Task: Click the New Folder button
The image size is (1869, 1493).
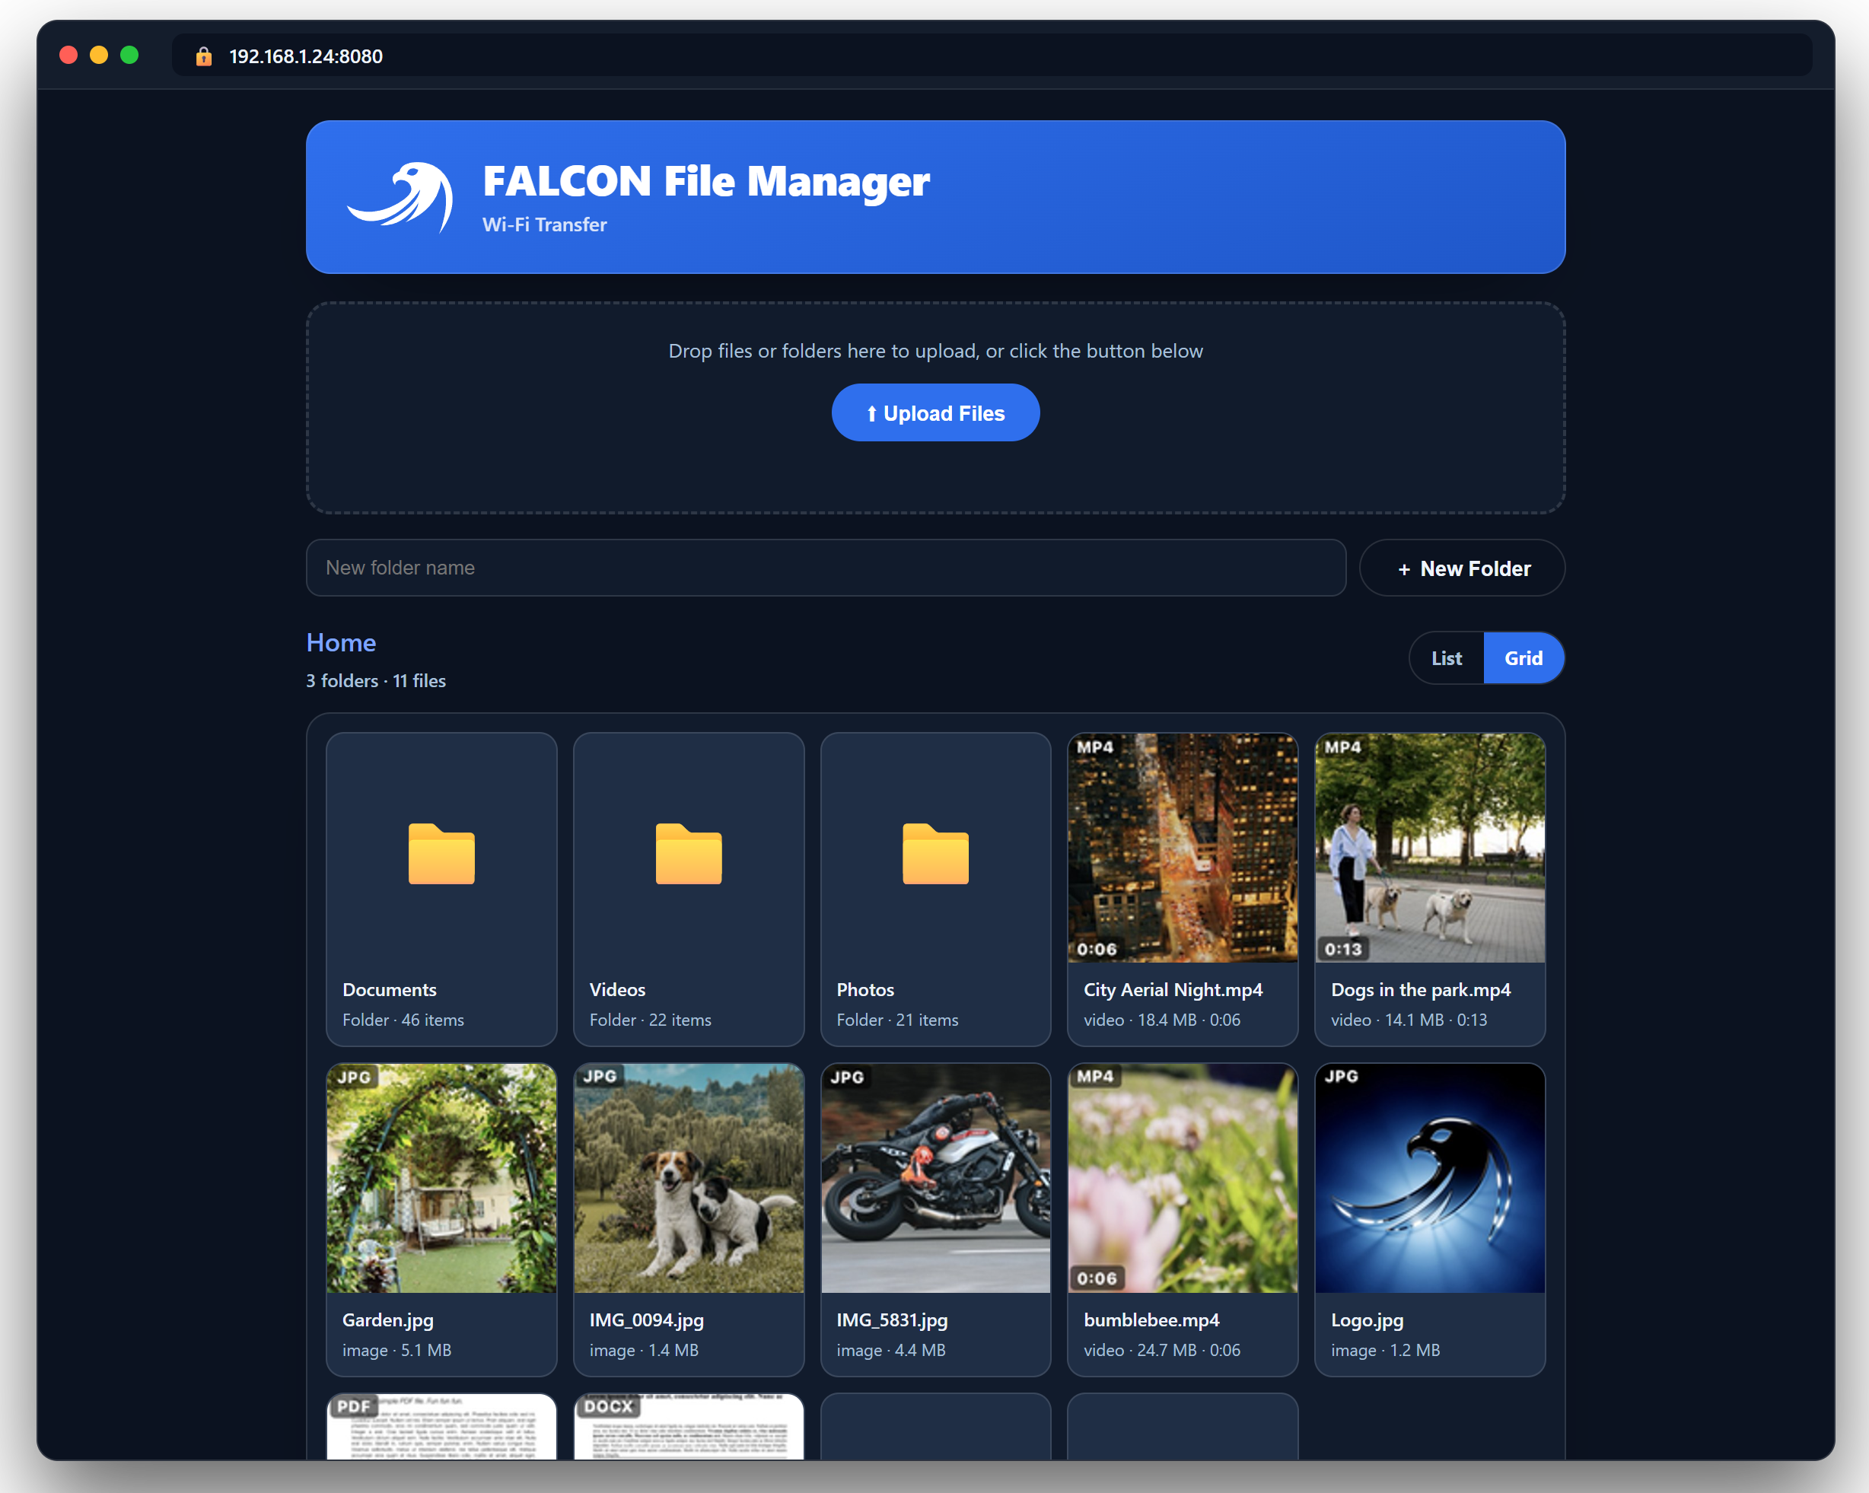Action: click(x=1462, y=568)
